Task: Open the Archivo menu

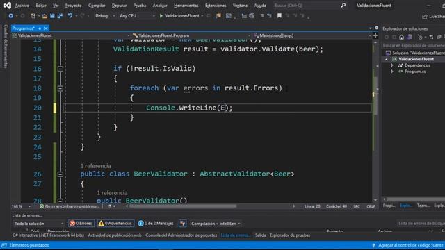Action: point(22,6)
